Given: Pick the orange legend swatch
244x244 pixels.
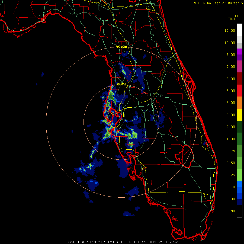Looking at the screenshot, I should click(x=239, y=103).
